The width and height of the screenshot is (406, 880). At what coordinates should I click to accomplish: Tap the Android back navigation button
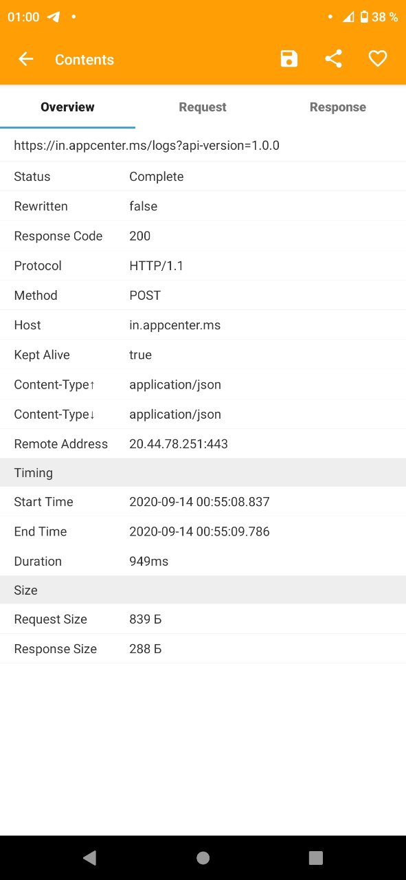point(89,857)
